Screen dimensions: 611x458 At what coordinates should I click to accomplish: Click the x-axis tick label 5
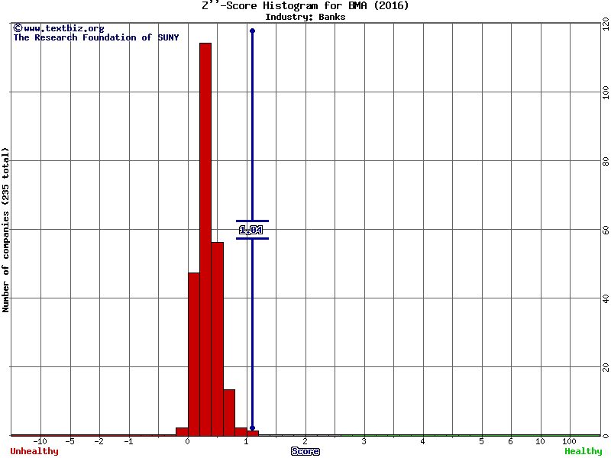coord(482,441)
